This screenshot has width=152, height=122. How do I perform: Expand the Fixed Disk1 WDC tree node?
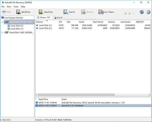coord(3,32)
